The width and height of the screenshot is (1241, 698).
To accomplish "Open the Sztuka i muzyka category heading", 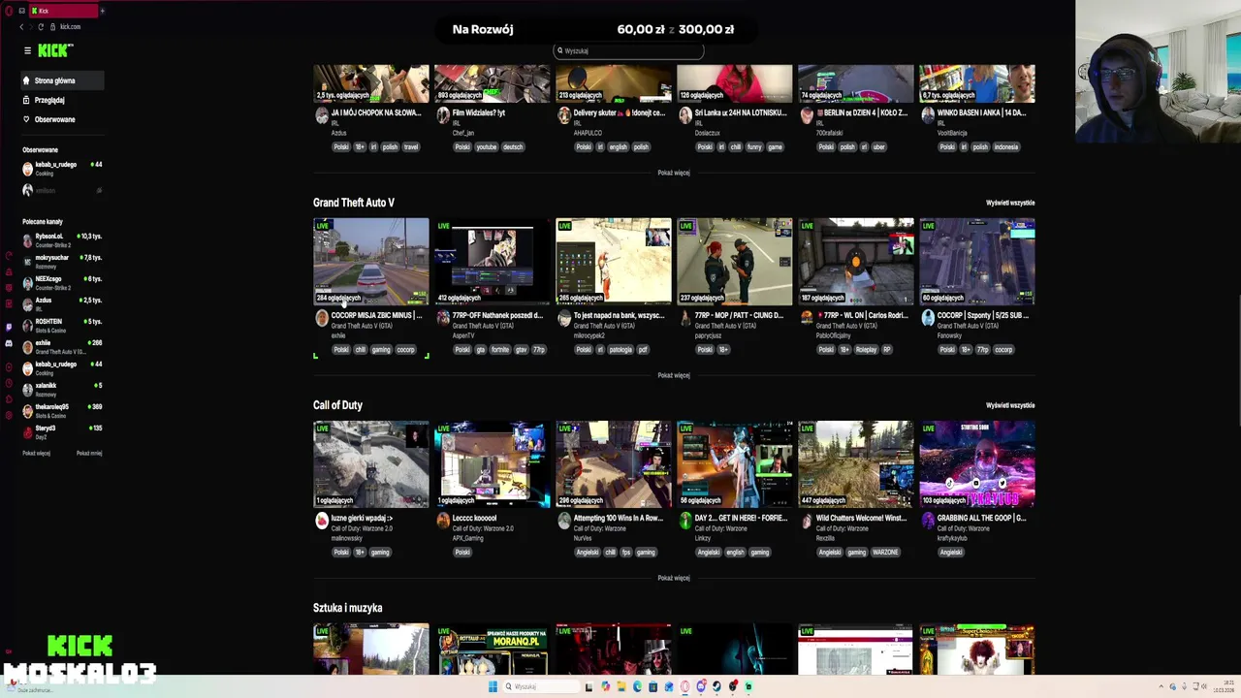I will [x=347, y=608].
